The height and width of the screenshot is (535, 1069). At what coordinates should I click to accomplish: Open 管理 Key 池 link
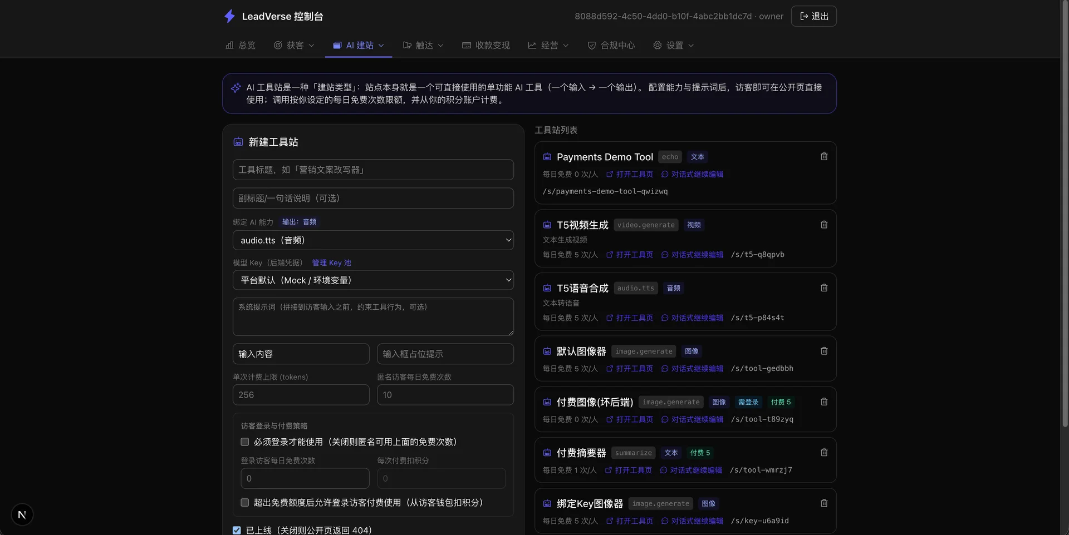(x=332, y=262)
